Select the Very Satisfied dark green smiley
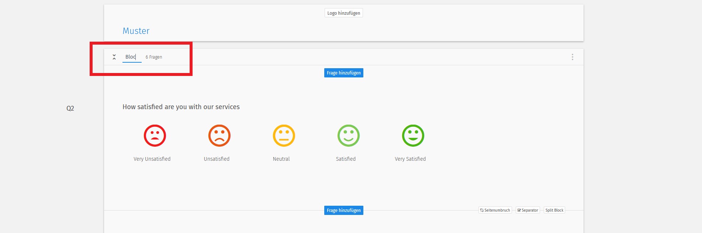This screenshot has width=702, height=233. (x=413, y=136)
